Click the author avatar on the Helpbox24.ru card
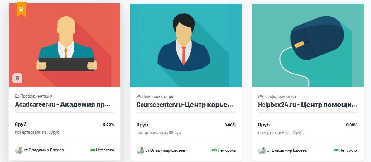 click(x=262, y=150)
